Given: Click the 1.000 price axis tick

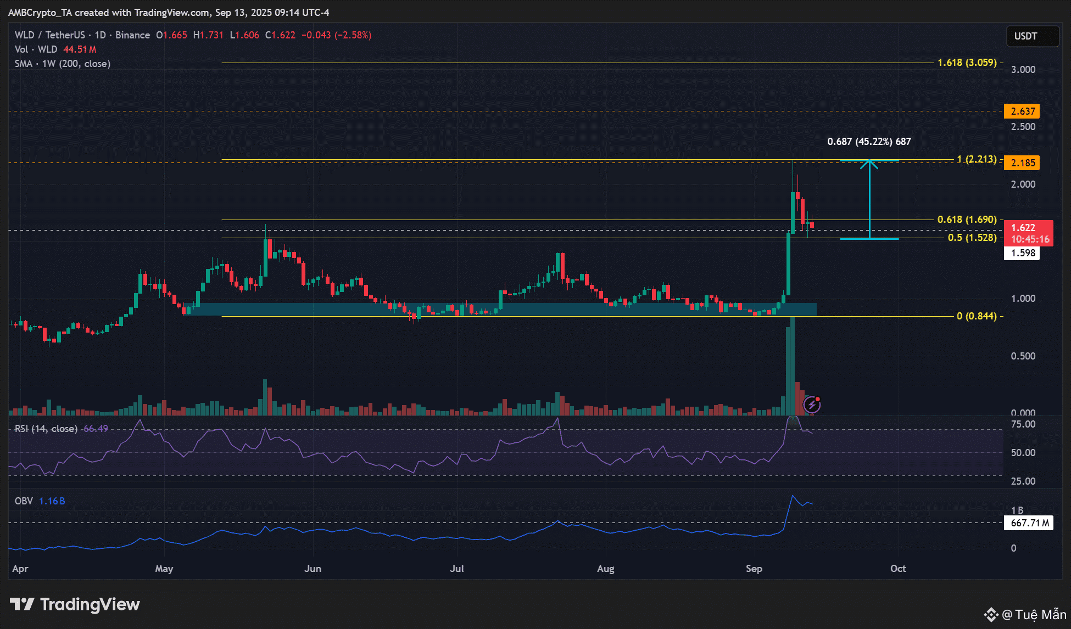Looking at the screenshot, I should tap(1023, 299).
